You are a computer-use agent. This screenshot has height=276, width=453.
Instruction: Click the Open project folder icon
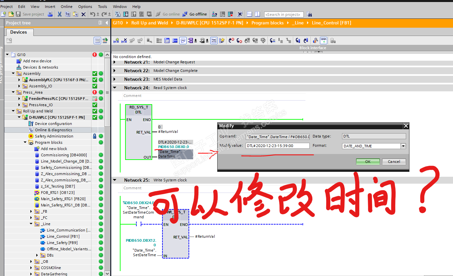point(11,14)
